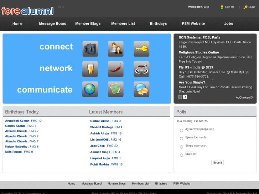Select 'Sleep off' poll option

[181, 155]
